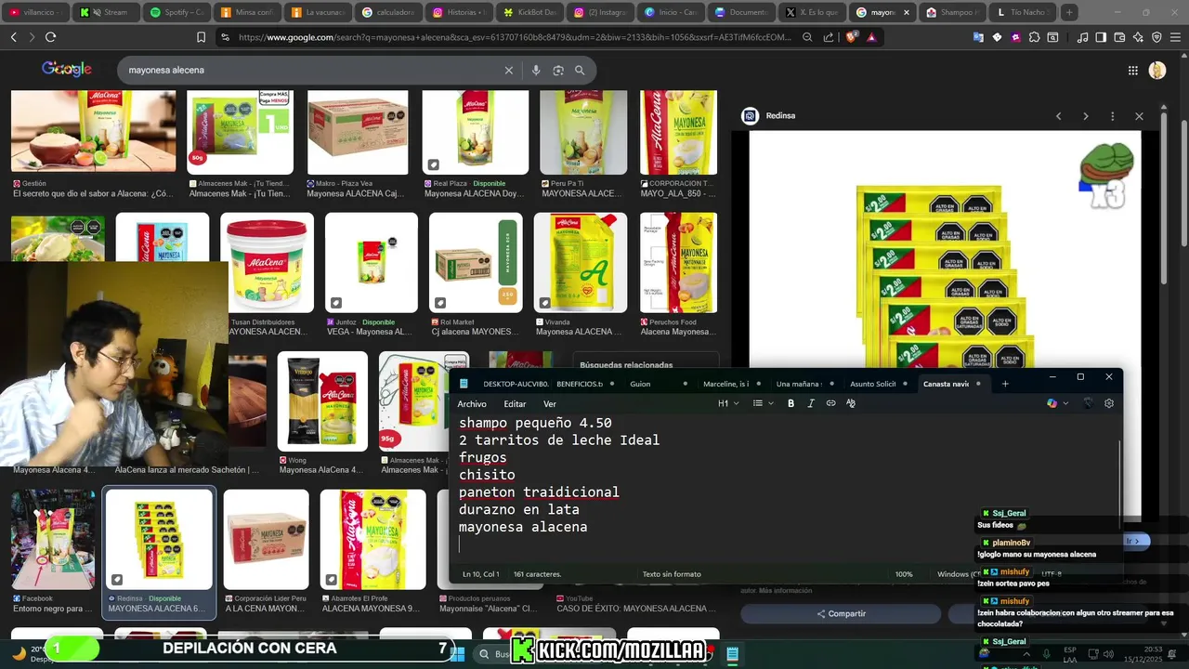The width and height of the screenshot is (1189, 669).
Task: Switch to the KickBot browser tab
Action: (x=529, y=12)
